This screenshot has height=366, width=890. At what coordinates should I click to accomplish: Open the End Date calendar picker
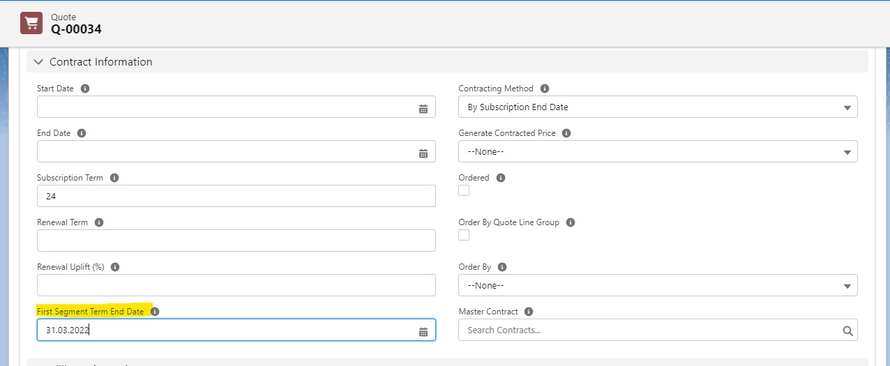(423, 153)
